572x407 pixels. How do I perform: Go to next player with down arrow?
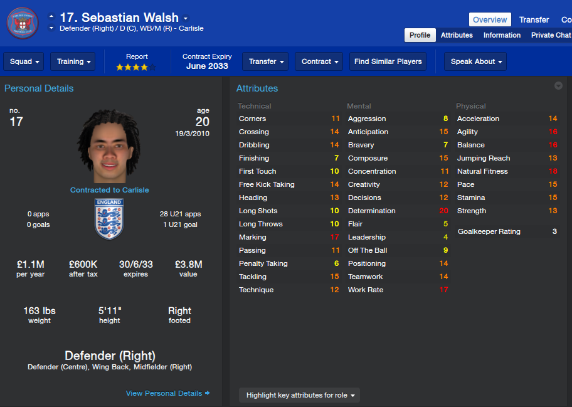(51, 28)
